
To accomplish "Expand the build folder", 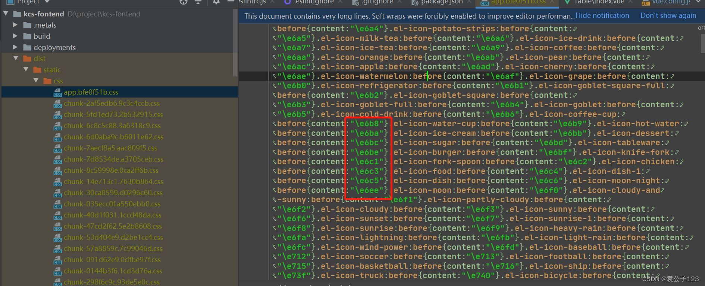I will pyautogui.click(x=15, y=36).
